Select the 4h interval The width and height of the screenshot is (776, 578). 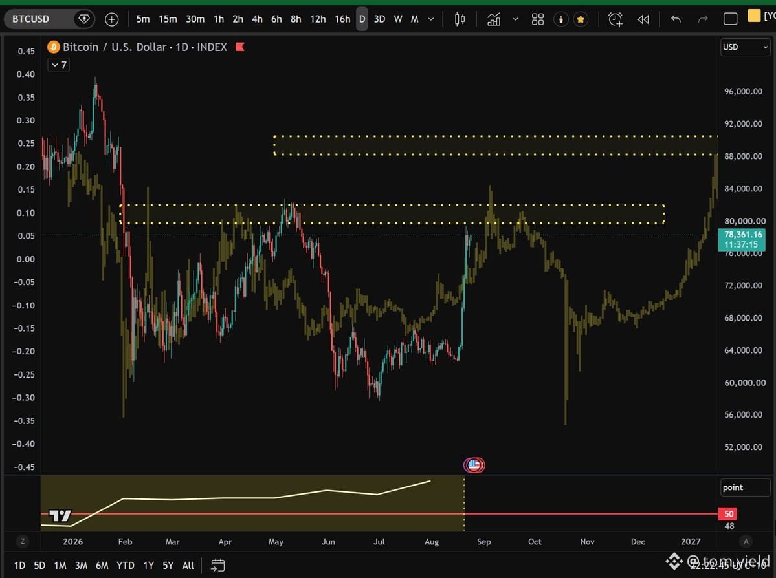click(x=258, y=19)
